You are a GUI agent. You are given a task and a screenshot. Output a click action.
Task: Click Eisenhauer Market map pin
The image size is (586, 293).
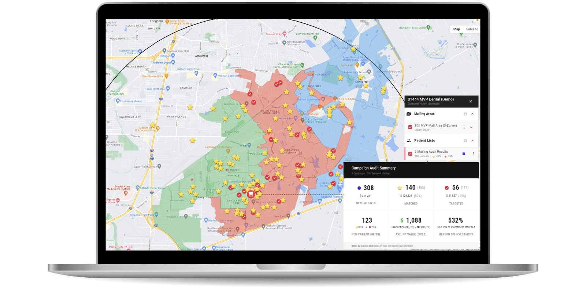coord(118,101)
